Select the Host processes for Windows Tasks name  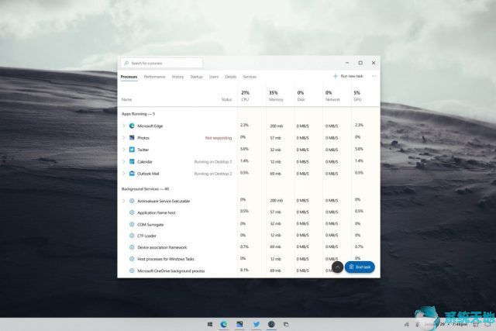pos(166,259)
